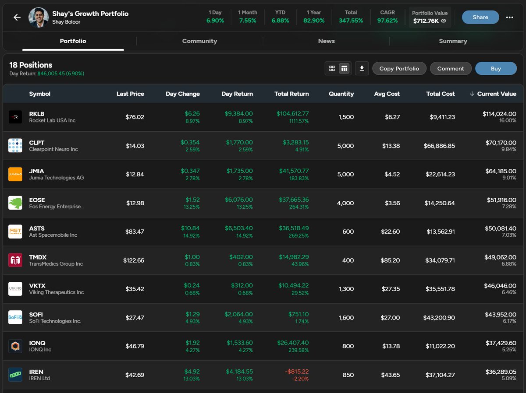Open the three-dot more options menu

(509, 18)
